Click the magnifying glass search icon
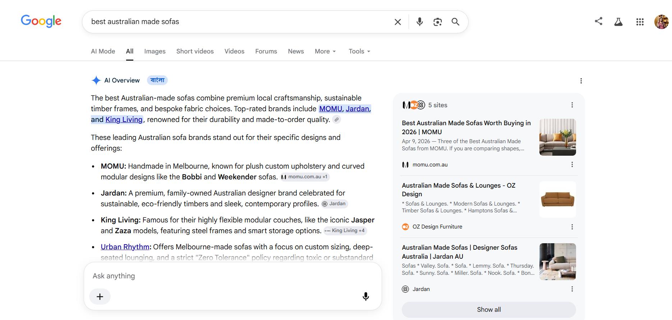 coord(455,22)
